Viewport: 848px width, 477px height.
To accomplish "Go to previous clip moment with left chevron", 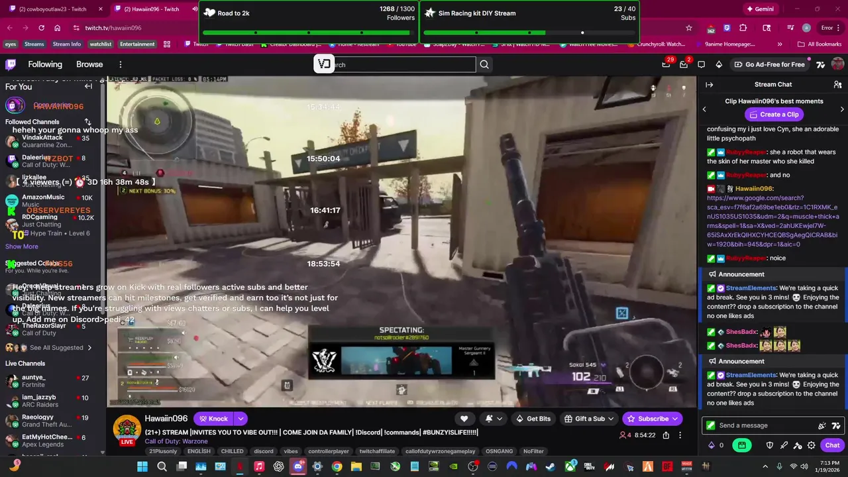I will point(704,109).
